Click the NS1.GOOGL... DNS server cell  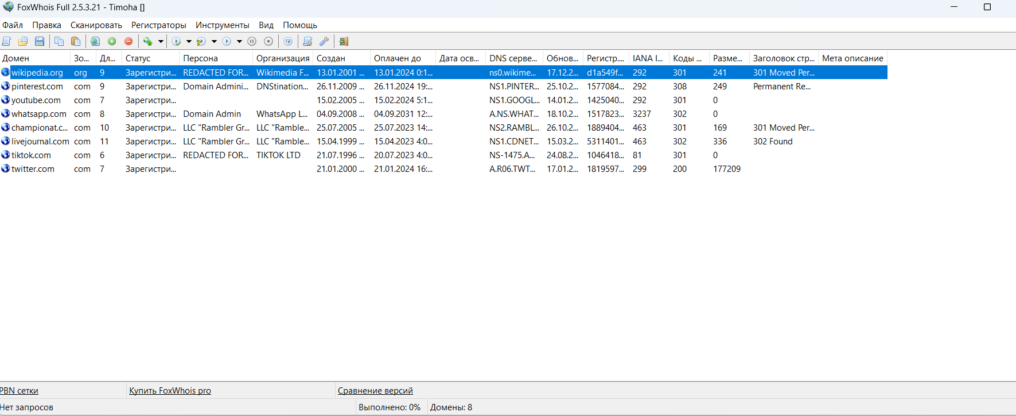[514, 100]
